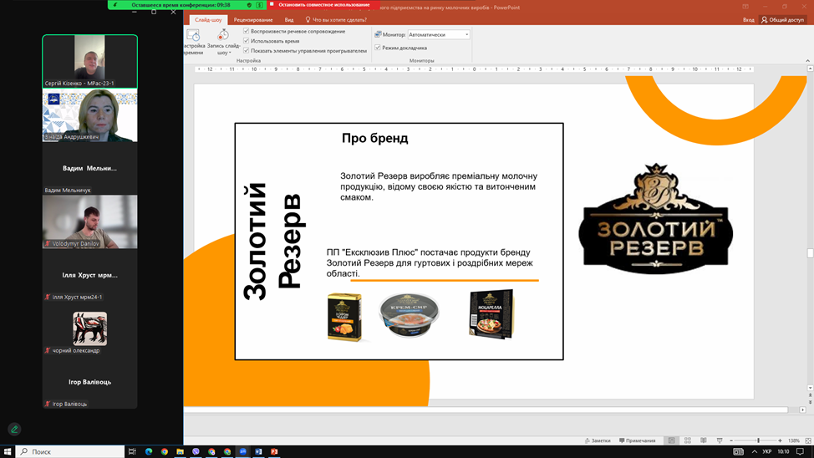Collapse the ribbon using the small arrow
The width and height of the screenshot is (814, 458).
(808, 61)
